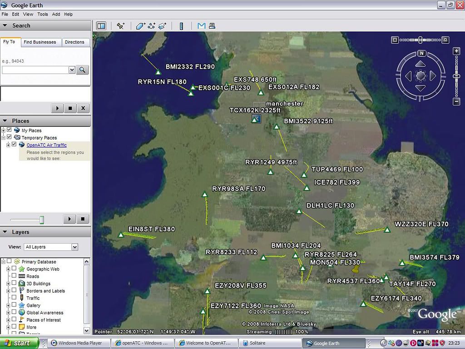Click the Print icon in toolbar
This screenshot has height=349, width=465.
pos(212,26)
